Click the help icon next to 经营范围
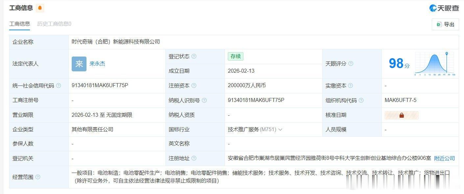Image resolution: width=464 pixels, height=194 pixels. pos(38,177)
